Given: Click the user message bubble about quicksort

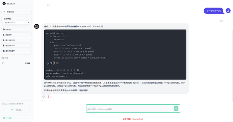Looking at the screenshot, I should [213, 11].
